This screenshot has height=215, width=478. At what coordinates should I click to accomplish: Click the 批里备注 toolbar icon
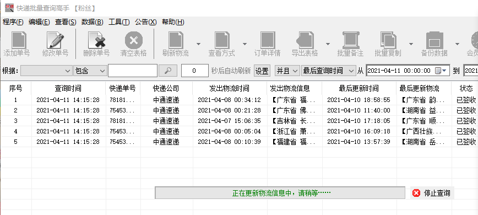(x=350, y=40)
